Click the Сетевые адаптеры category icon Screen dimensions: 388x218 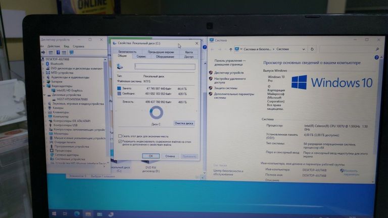pos(52,155)
